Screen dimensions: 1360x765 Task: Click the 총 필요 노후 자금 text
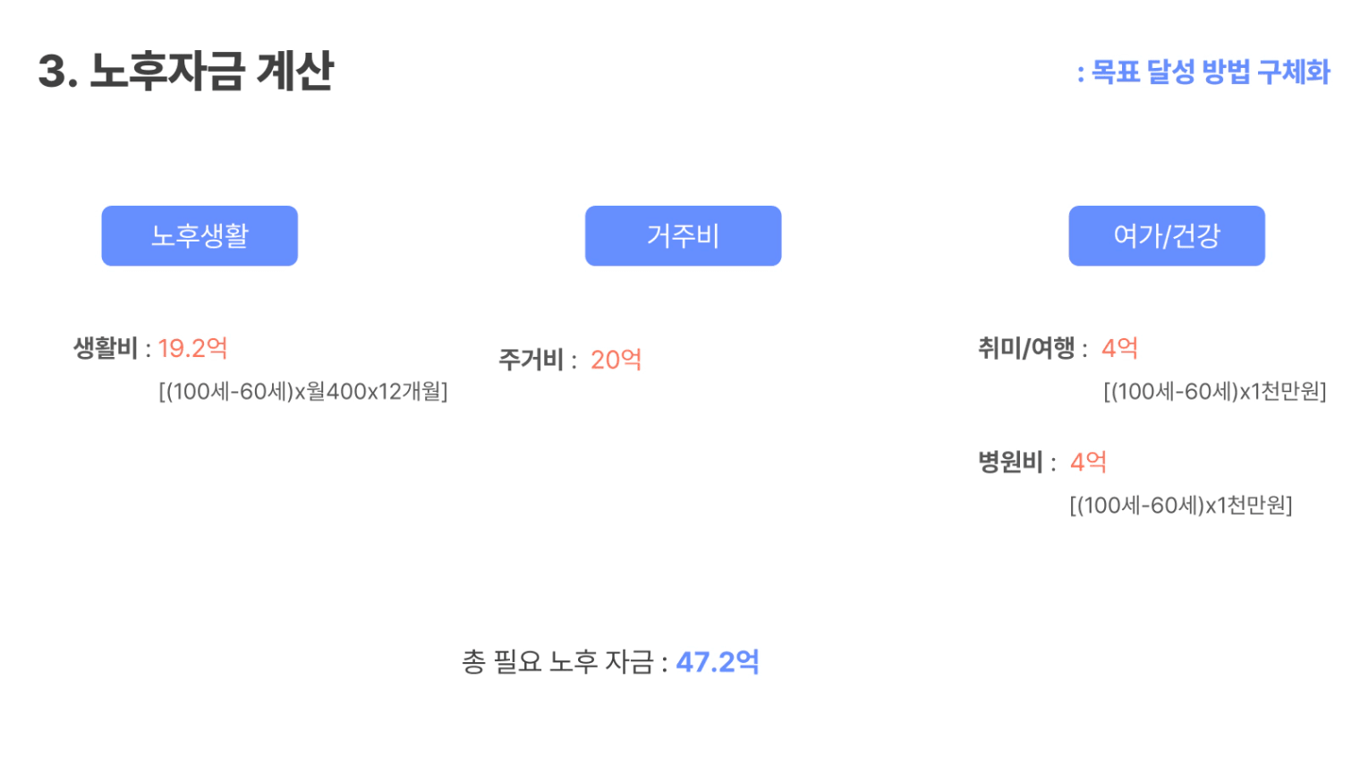point(557,662)
